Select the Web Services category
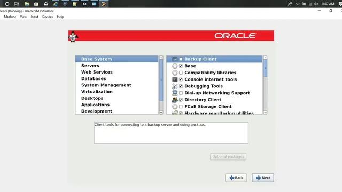This screenshot has height=192, width=342. coord(117,72)
